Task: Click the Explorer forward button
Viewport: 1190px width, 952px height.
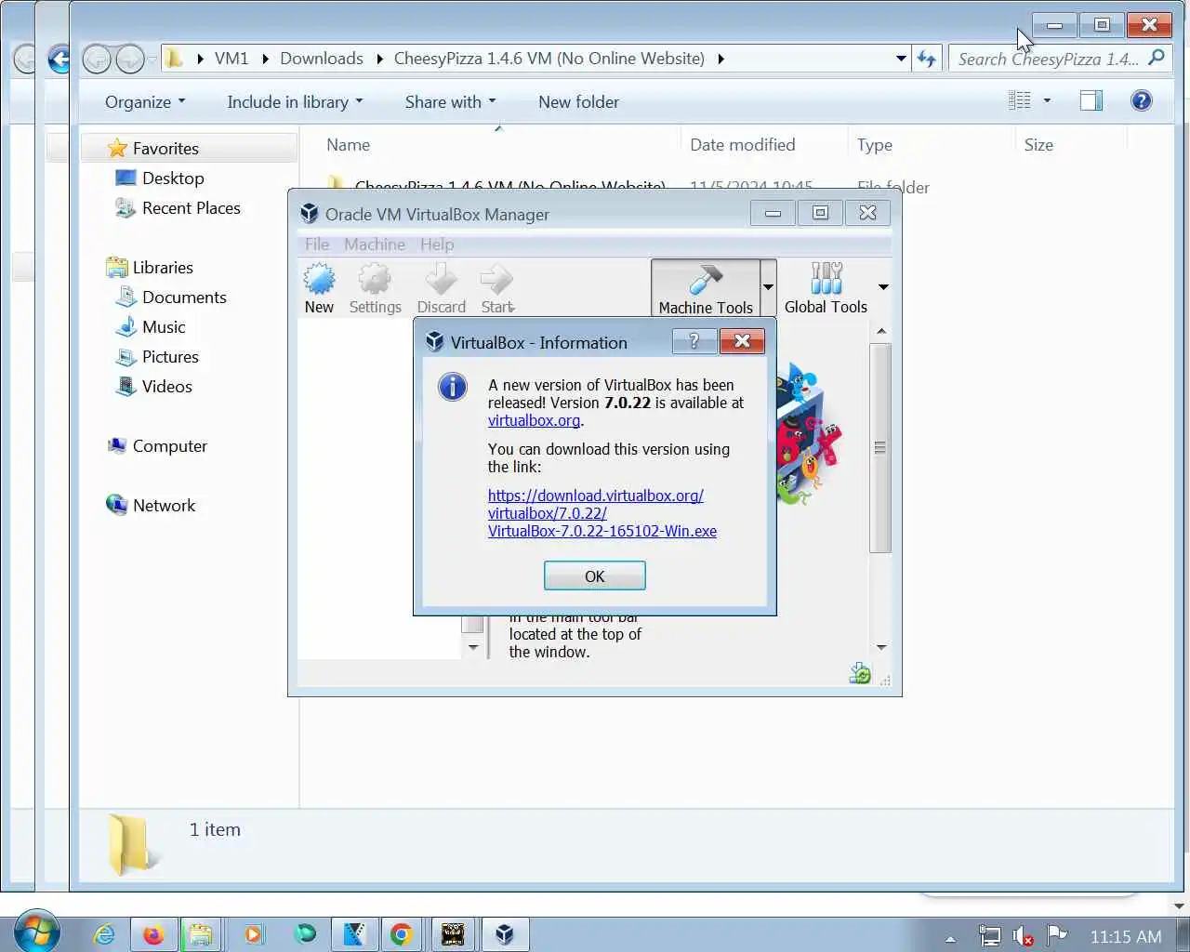Action: (x=129, y=59)
